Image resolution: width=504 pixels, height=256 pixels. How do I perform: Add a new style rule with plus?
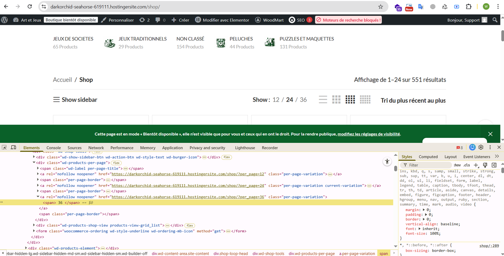[x=476, y=165]
